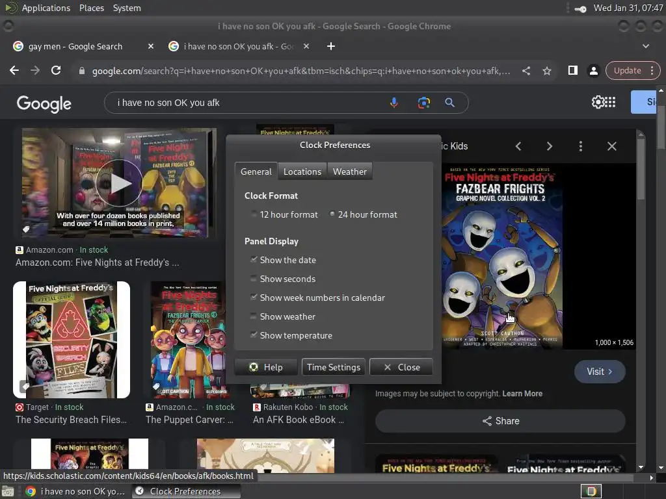The width and height of the screenshot is (666, 499).
Task: Close the 'i have no son OK you afk' tab
Action: tap(306, 46)
